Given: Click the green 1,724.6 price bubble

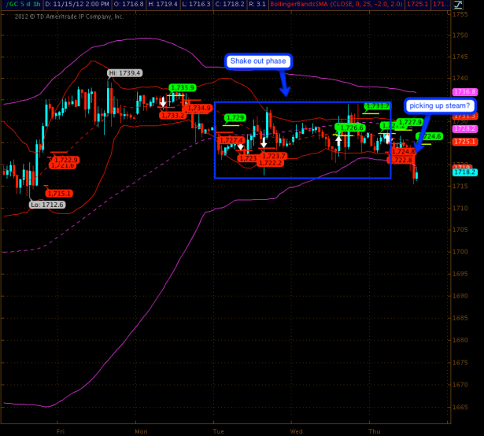Looking at the screenshot, I should pyautogui.click(x=430, y=136).
